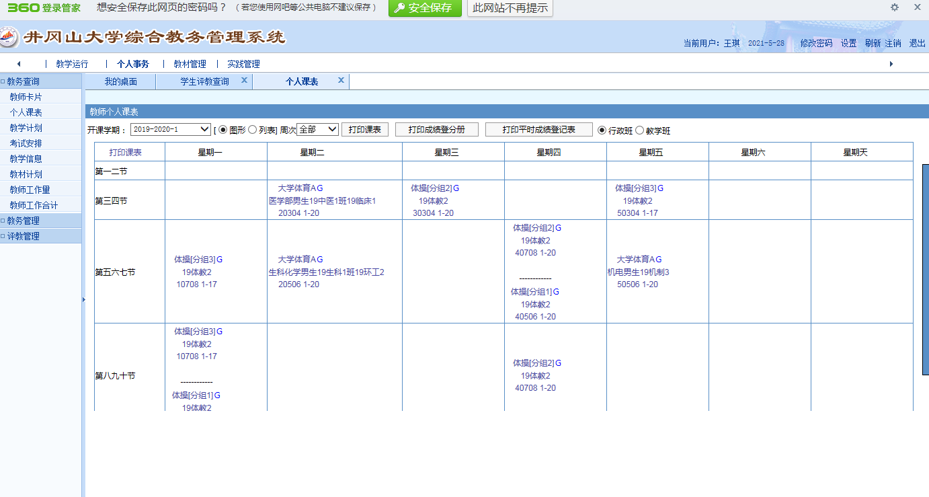Click the 360 password manager settings gear

[x=894, y=7]
